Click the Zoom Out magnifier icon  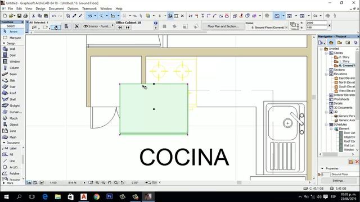pyautogui.click(x=103, y=182)
